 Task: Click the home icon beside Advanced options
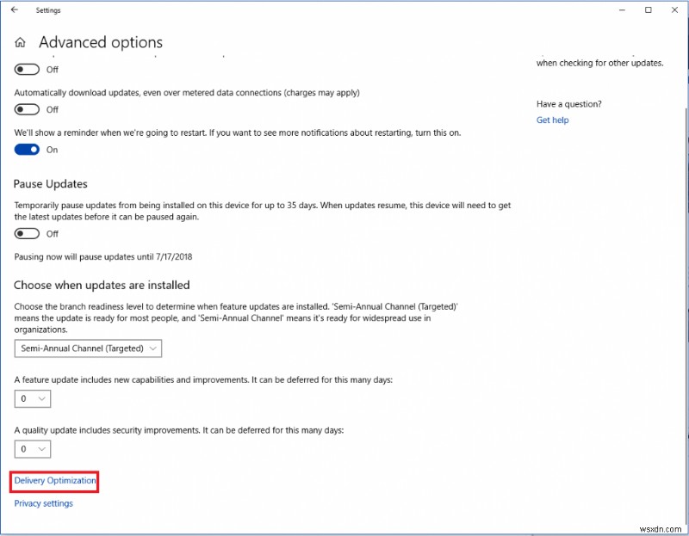click(x=20, y=41)
